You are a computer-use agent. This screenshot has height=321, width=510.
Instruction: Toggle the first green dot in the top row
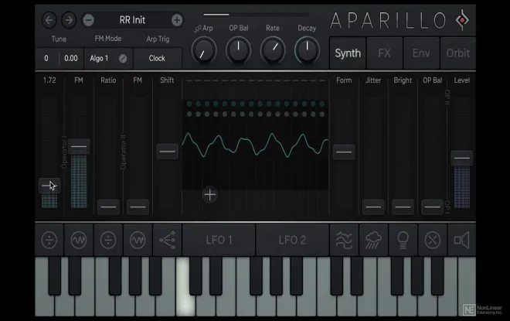(189, 104)
